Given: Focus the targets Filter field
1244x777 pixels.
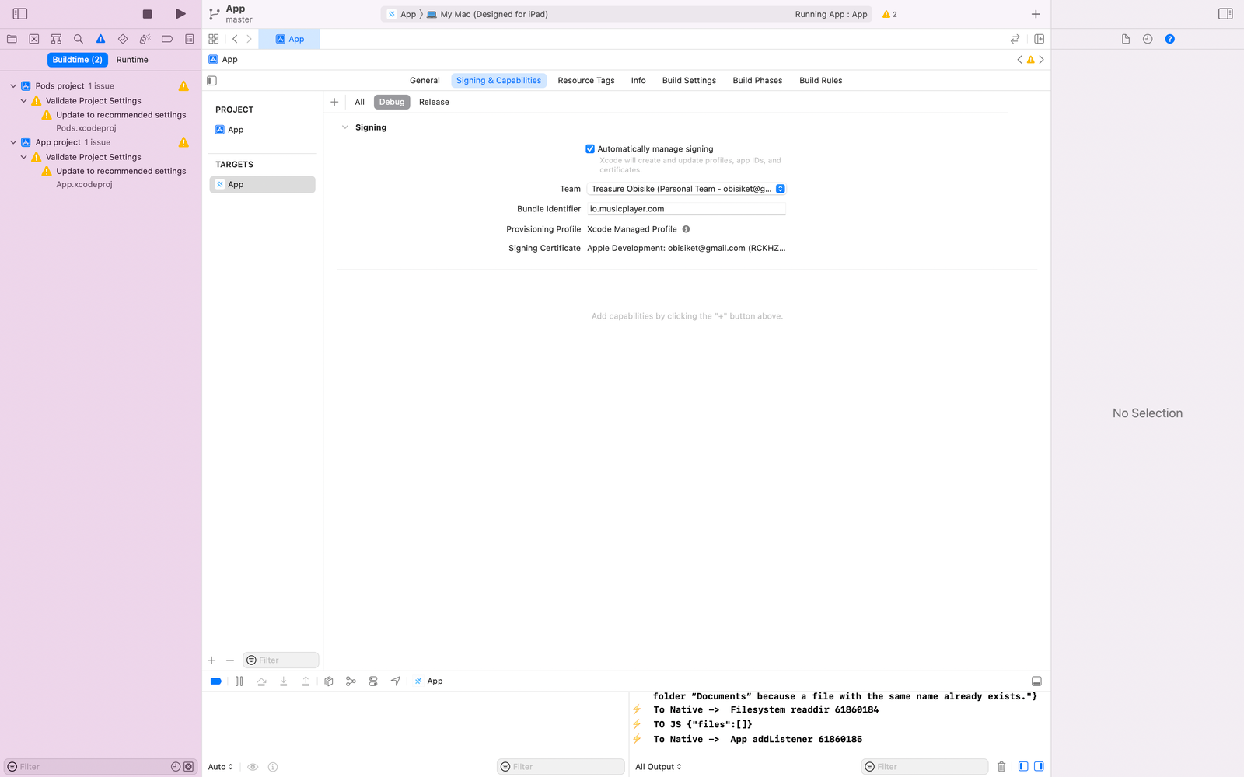Looking at the screenshot, I should coord(281,660).
